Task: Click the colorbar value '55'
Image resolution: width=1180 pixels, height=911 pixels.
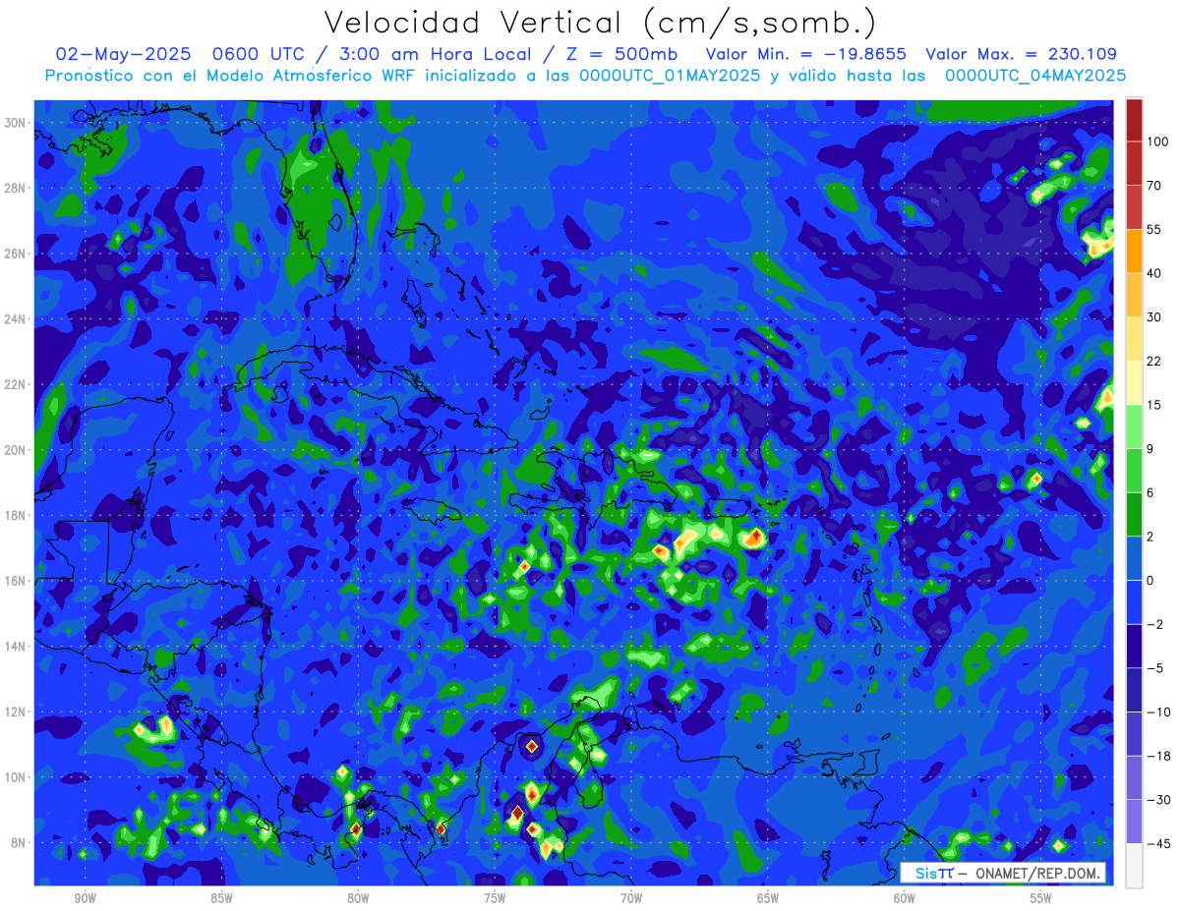Action: [1154, 229]
